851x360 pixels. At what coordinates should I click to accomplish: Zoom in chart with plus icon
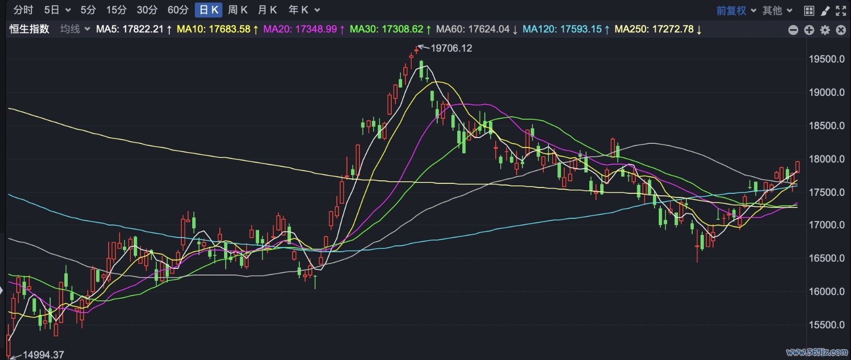(809, 30)
